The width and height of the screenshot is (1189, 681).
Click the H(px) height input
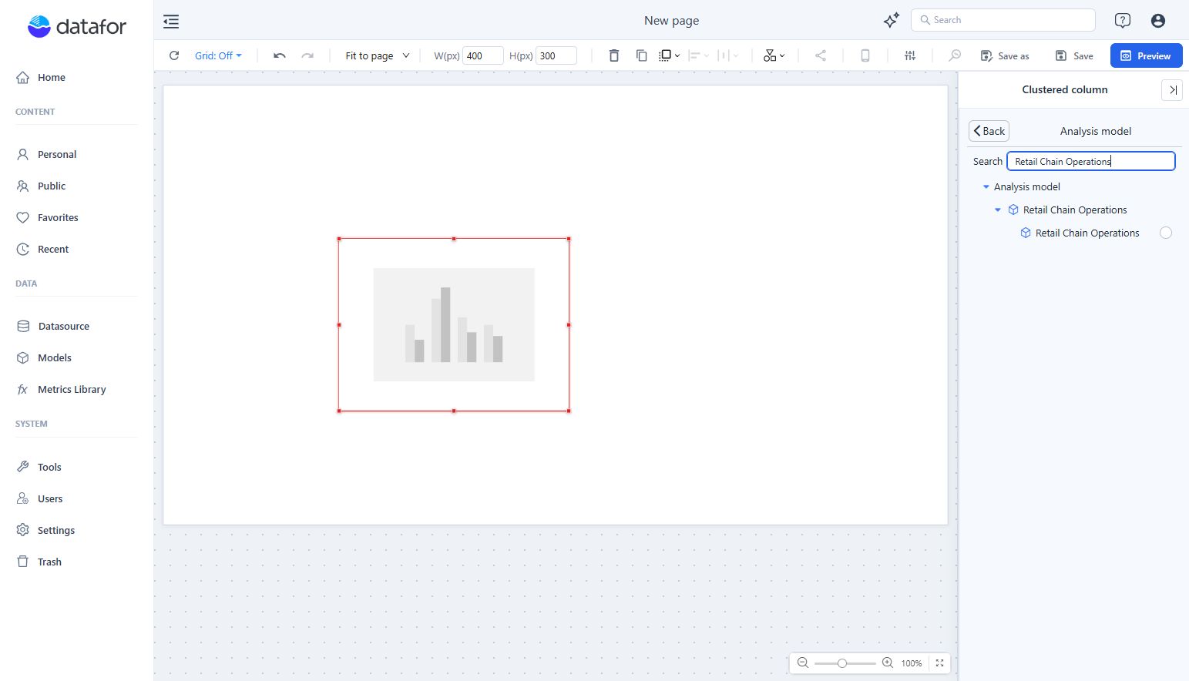click(x=556, y=55)
